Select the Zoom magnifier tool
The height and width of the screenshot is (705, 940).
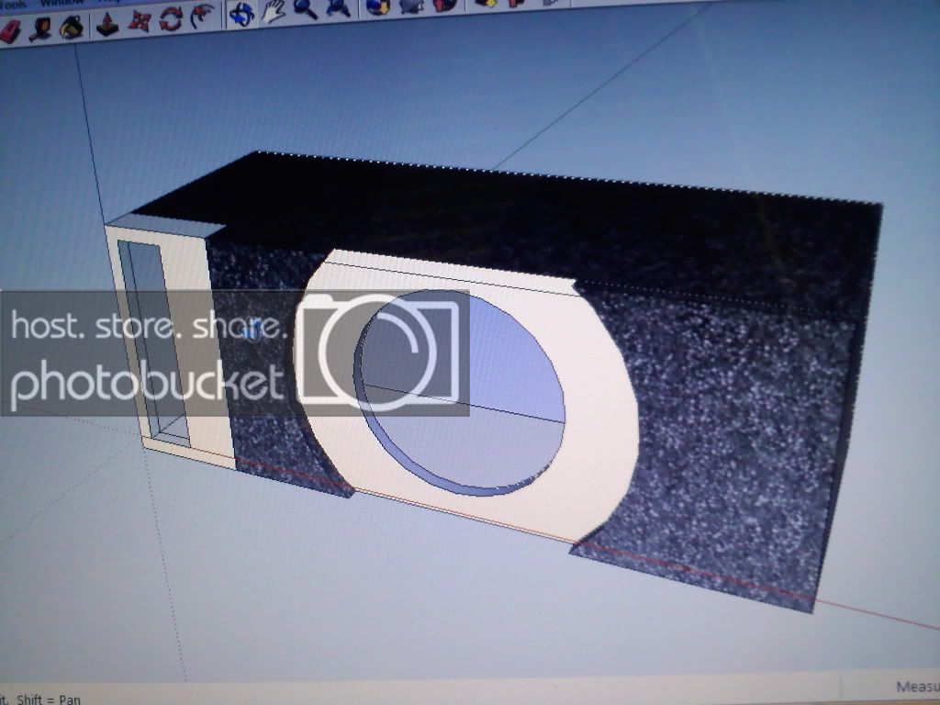[305, 9]
